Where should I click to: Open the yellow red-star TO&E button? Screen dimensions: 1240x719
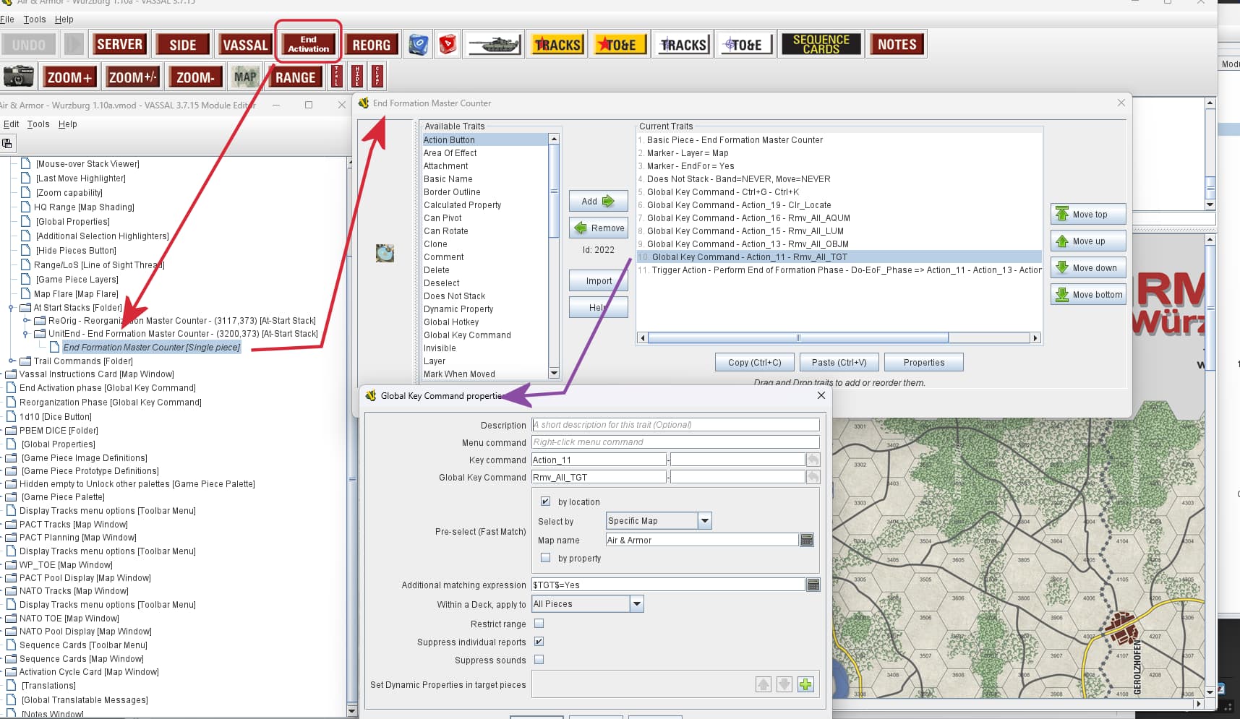click(618, 44)
